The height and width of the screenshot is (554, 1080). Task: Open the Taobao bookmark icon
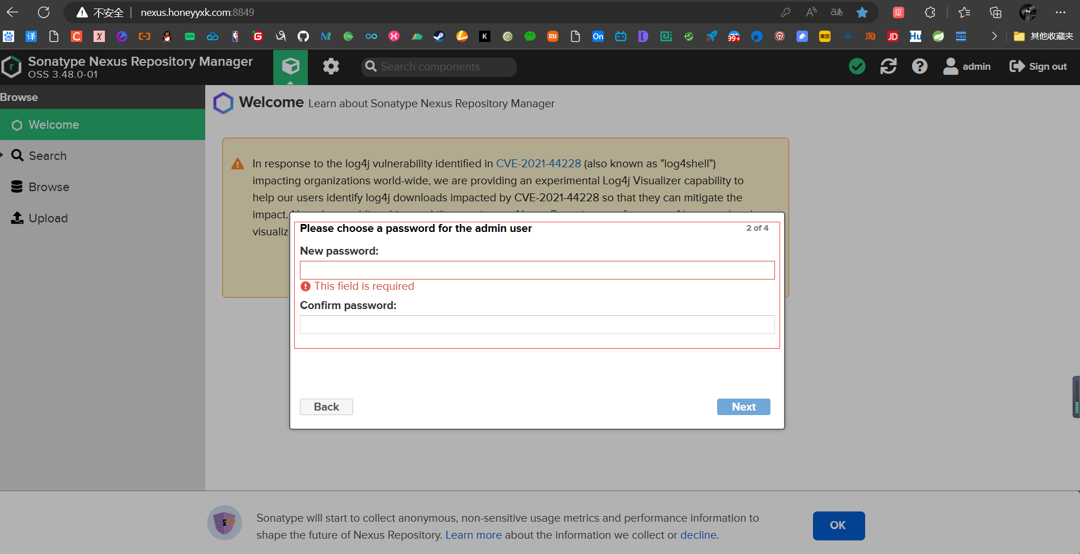tap(870, 36)
